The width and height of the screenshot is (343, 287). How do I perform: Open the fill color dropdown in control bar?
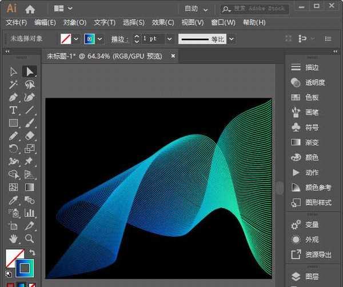tap(76, 39)
